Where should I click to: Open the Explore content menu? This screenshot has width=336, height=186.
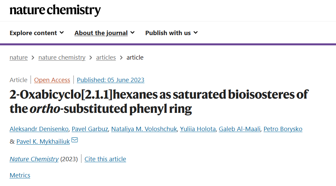(x=37, y=33)
